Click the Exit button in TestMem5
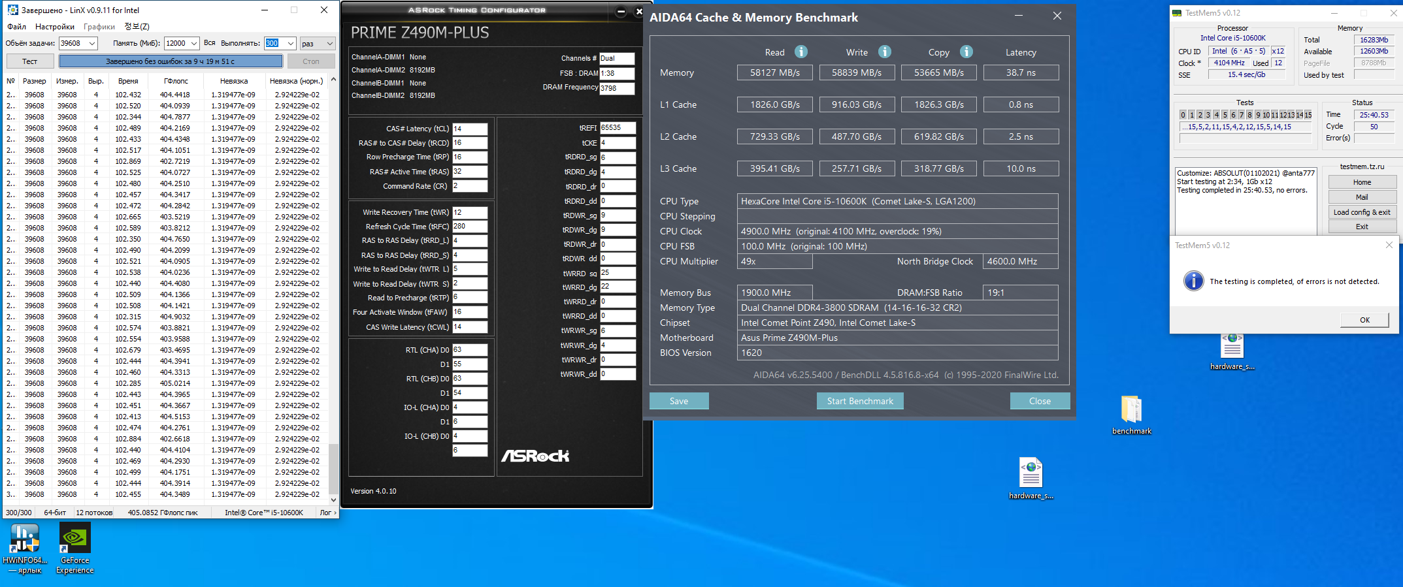Viewport: 1403px width, 587px height. [x=1362, y=227]
